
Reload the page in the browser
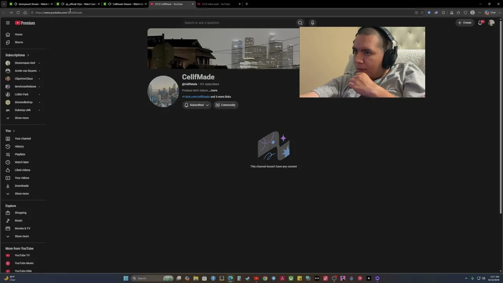coord(18,13)
